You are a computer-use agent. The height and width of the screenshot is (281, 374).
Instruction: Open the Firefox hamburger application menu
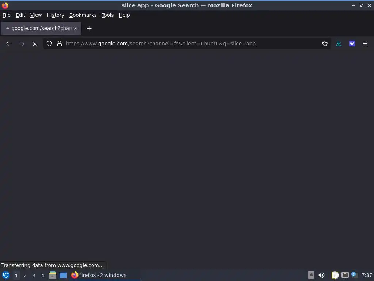click(x=365, y=44)
